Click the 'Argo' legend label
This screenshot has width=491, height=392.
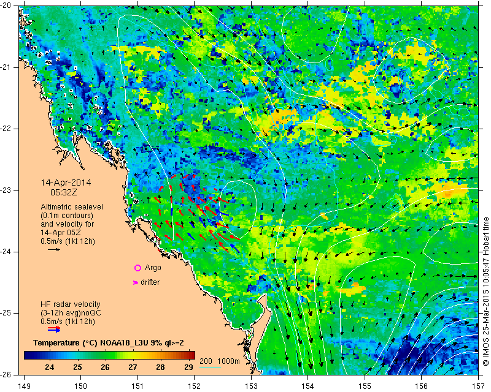click(153, 268)
